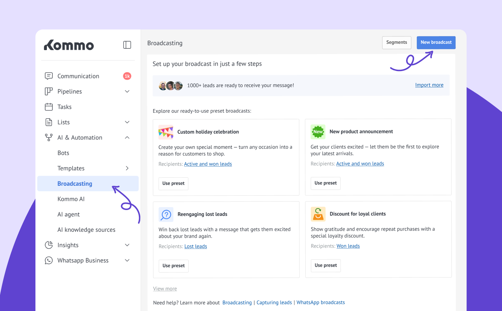Click the Insights pie chart icon
502x311 pixels.
(49, 245)
